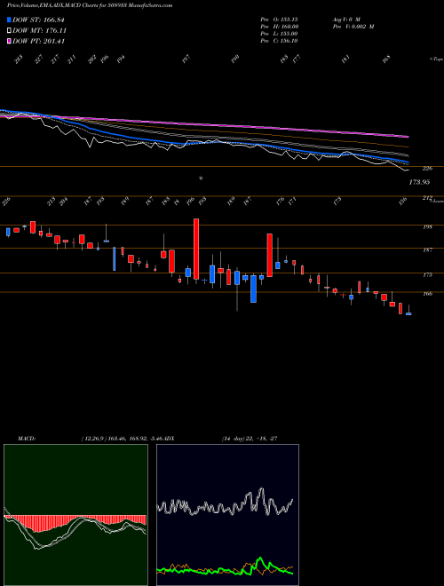Click the '(12,26,9)' MACD parameters text
The height and width of the screenshot is (586, 444).
[94, 439]
